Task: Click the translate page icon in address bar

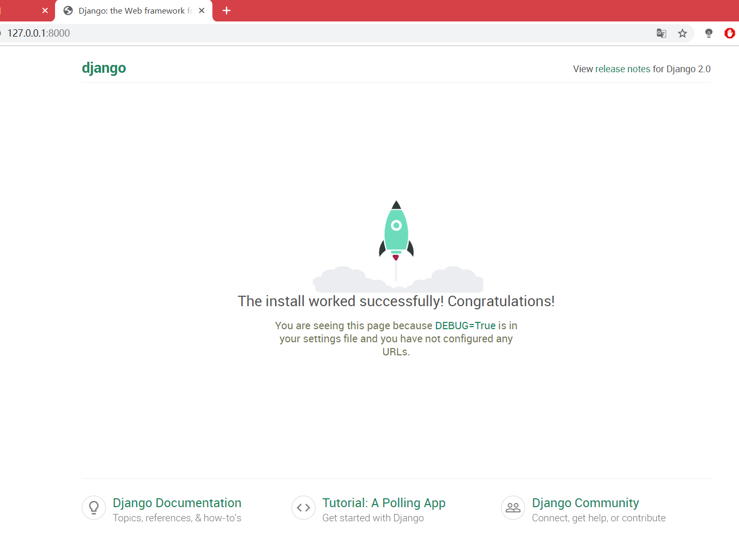Action: (661, 33)
